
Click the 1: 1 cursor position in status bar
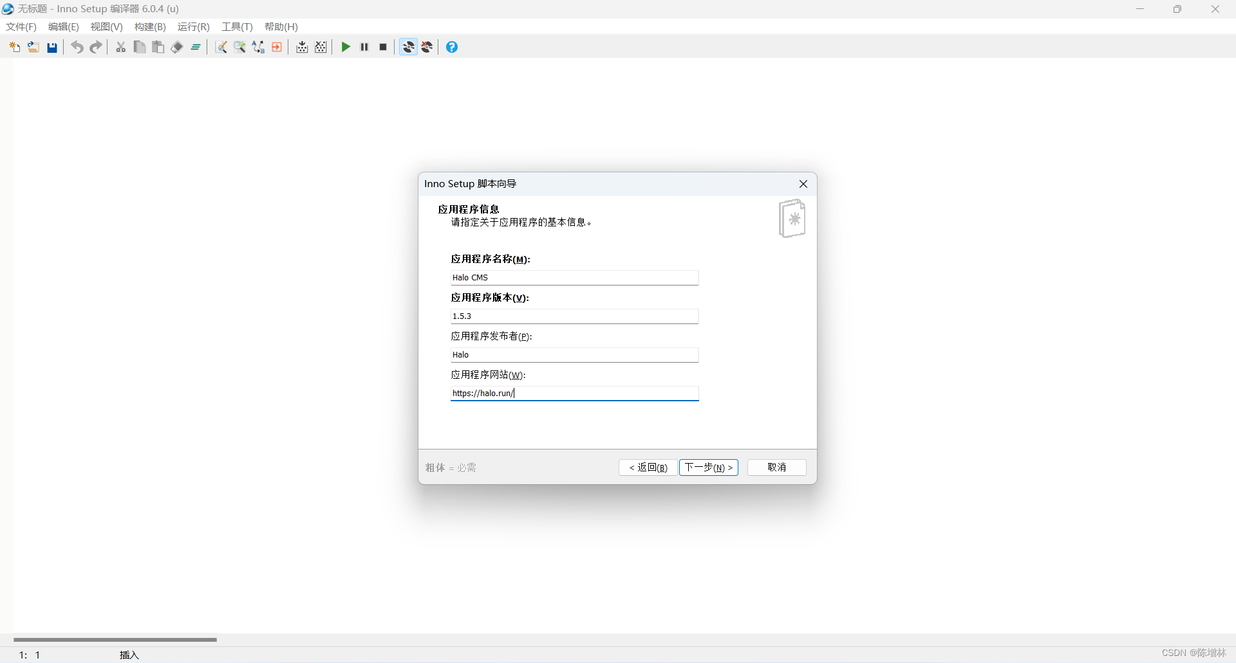pyautogui.click(x=30, y=655)
